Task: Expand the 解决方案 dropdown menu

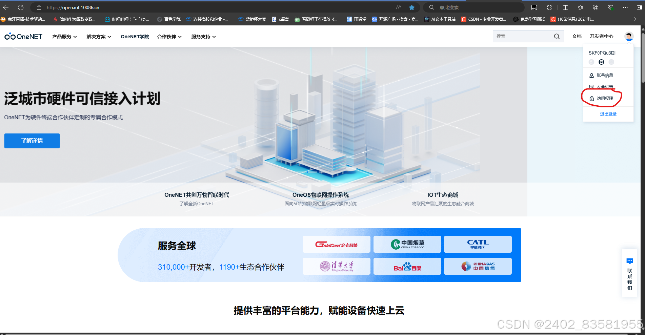Action: 99,37
